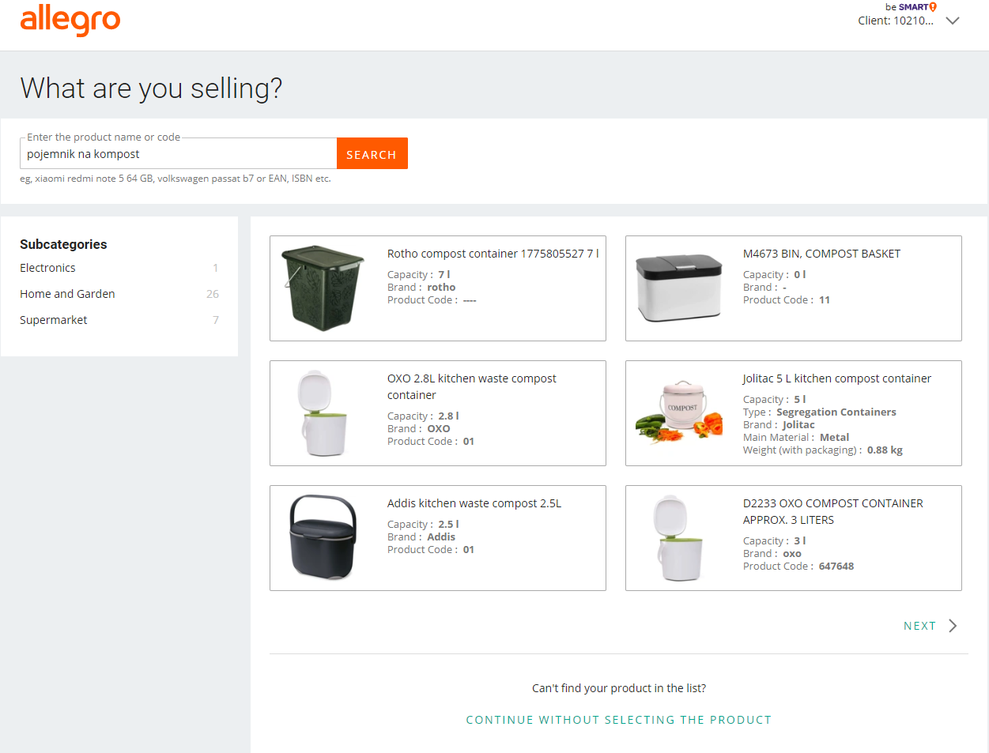Select the Electronics subcategory
The image size is (989, 753).
click(x=47, y=267)
